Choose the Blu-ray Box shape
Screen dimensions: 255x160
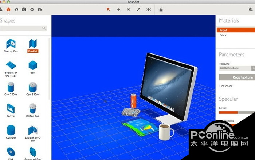pyautogui.click(x=11, y=45)
